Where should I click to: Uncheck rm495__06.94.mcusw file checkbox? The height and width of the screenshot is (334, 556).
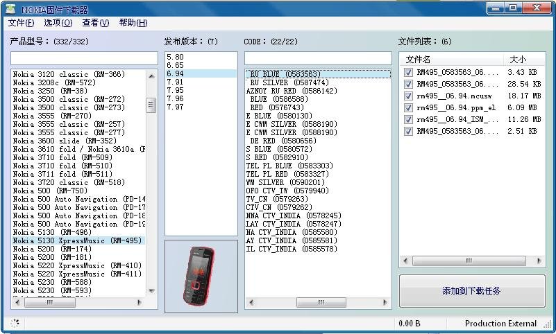pyautogui.click(x=408, y=96)
